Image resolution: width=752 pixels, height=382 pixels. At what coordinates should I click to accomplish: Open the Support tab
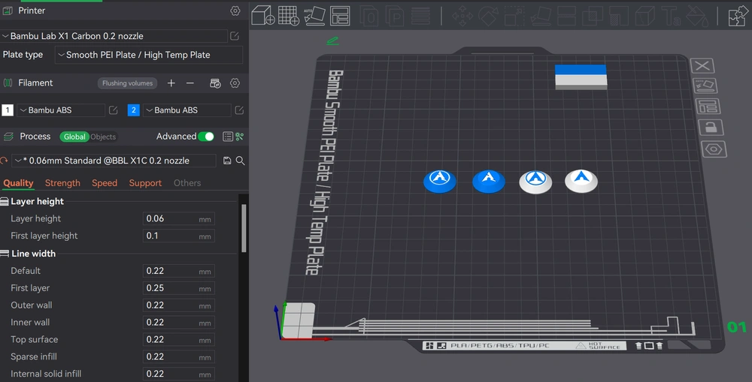click(145, 183)
